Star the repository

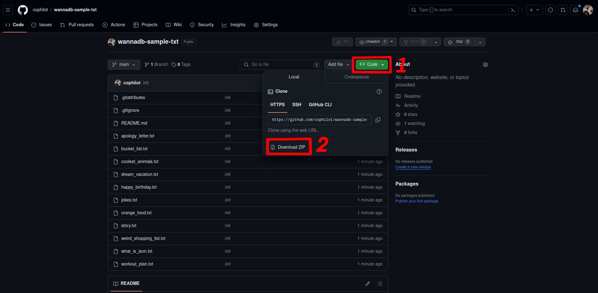tap(459, 42)
